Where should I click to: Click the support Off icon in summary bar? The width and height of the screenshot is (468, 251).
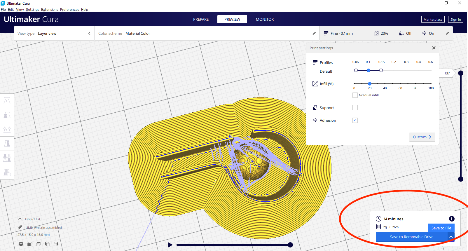click(402, 33)
